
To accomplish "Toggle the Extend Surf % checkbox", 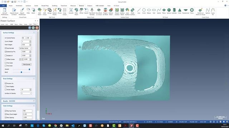I will (6, 52).
